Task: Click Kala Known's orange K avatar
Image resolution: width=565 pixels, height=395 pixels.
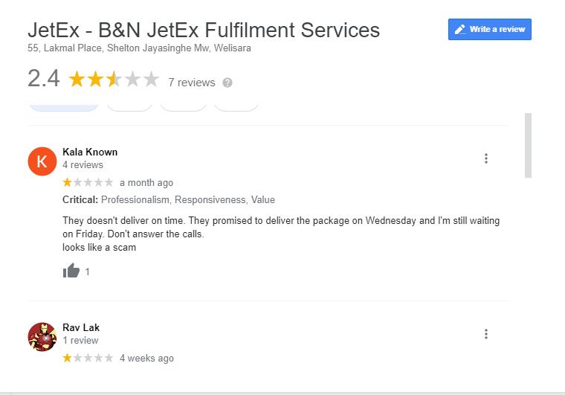Action: (x=42, y=161)
